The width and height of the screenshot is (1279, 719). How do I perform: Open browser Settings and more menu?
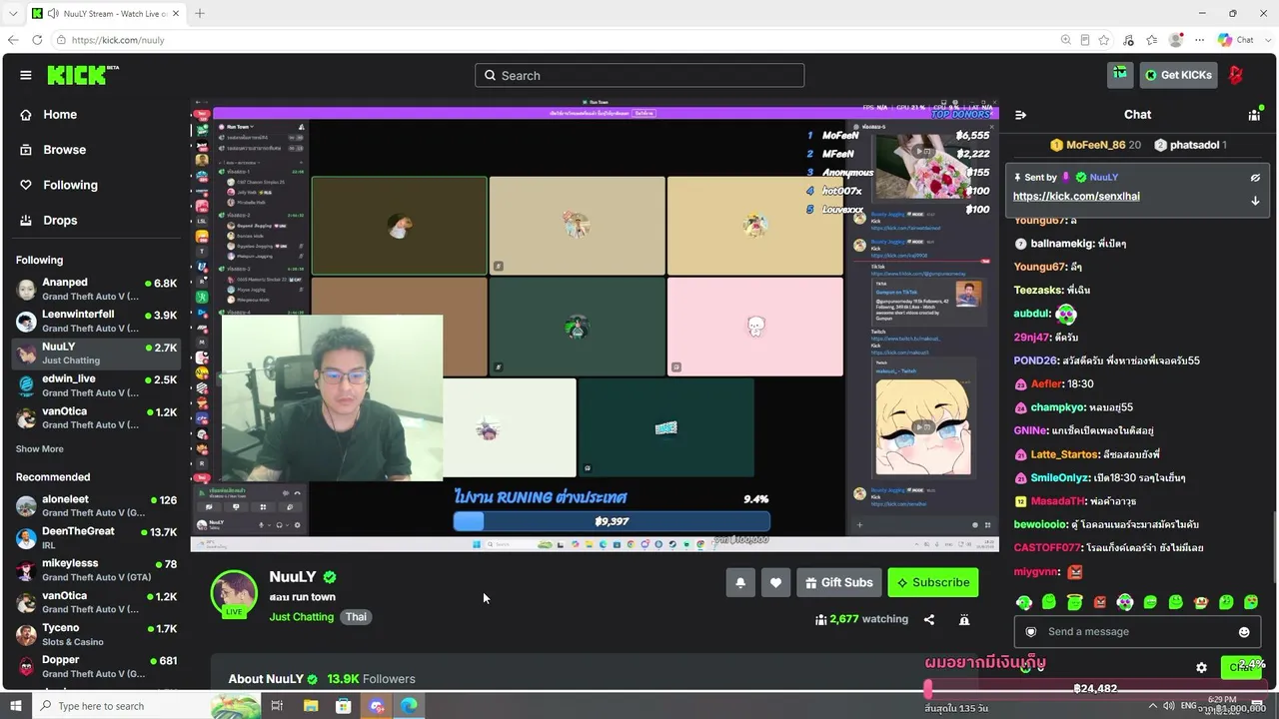tap(1200, 40)
